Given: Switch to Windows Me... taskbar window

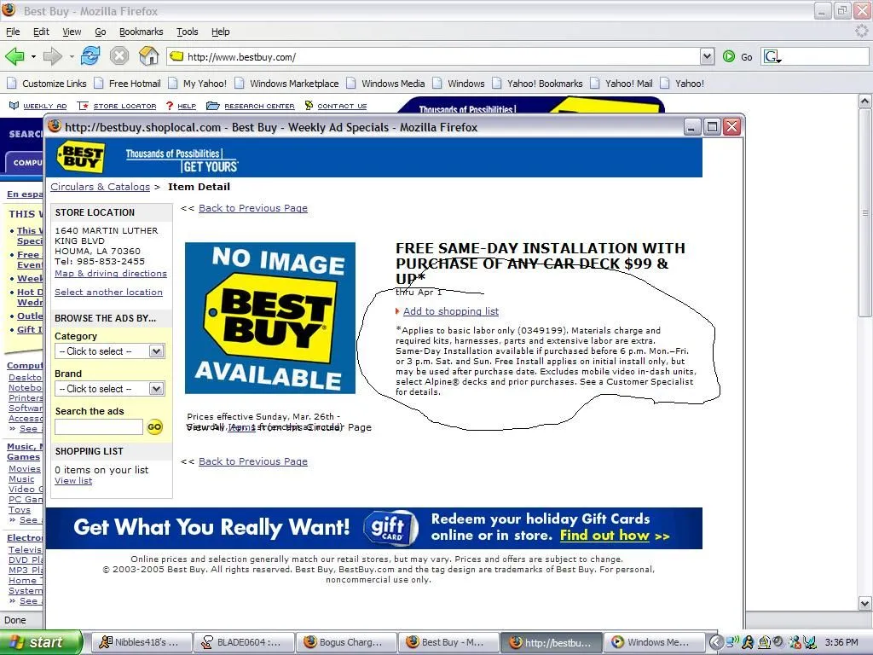Looking at the screenshot, I should point(654,642).
